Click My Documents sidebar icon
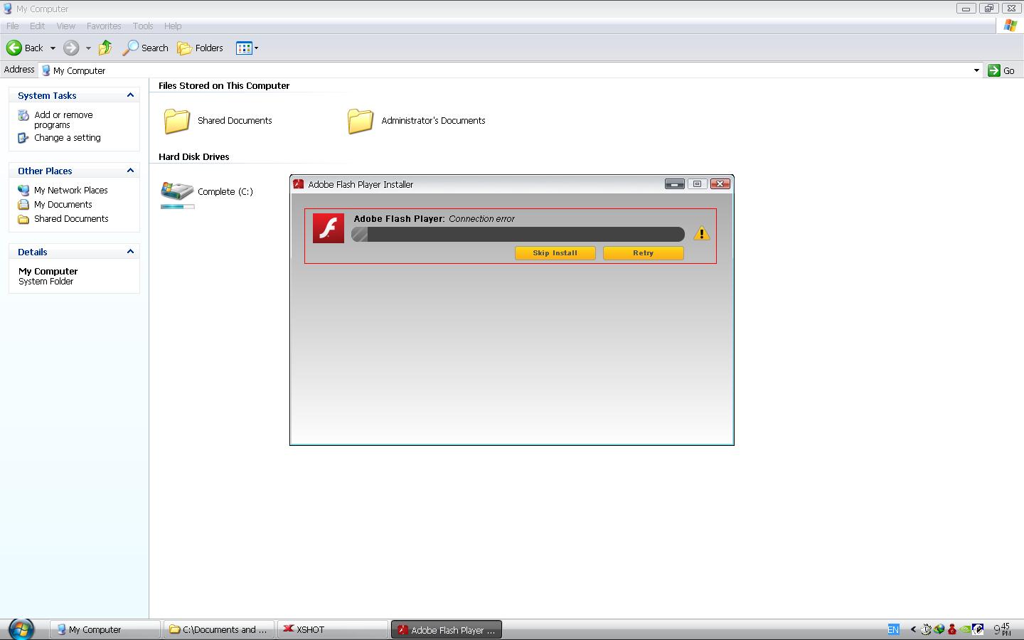1024x640 pixels. (x=23, y=205)
